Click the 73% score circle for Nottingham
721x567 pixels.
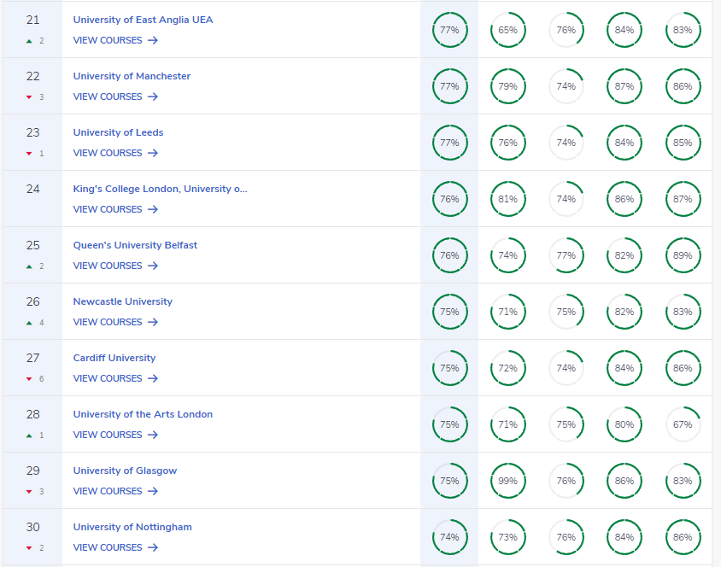507,537
